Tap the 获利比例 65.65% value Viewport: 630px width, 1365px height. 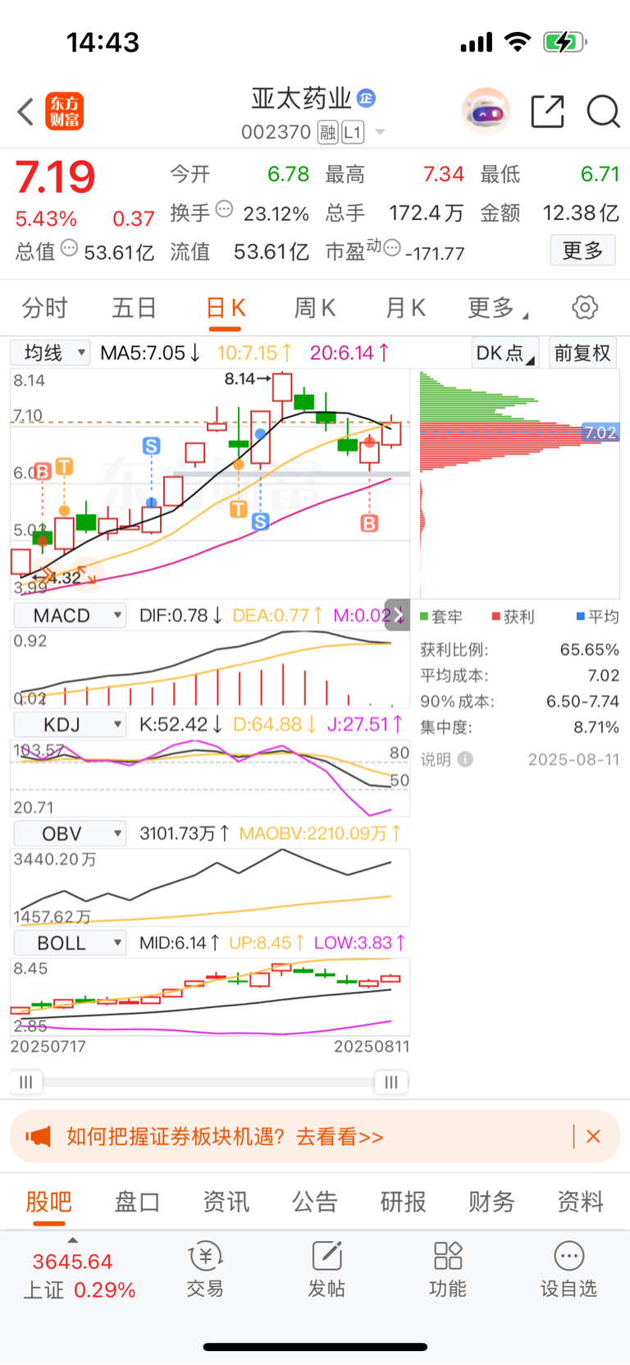point(590,649)
